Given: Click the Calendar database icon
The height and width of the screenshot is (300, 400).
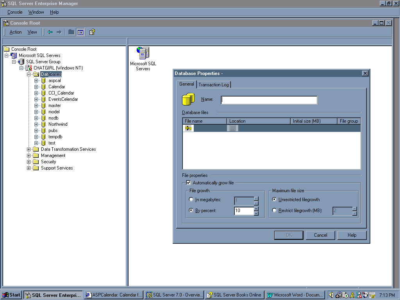Looking at the screenshot, I should pyautogui.click(x=44, y=87).
